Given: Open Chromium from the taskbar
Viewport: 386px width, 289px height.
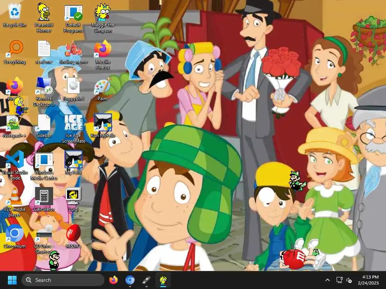Looking at the screenshot, I should 130,280.
